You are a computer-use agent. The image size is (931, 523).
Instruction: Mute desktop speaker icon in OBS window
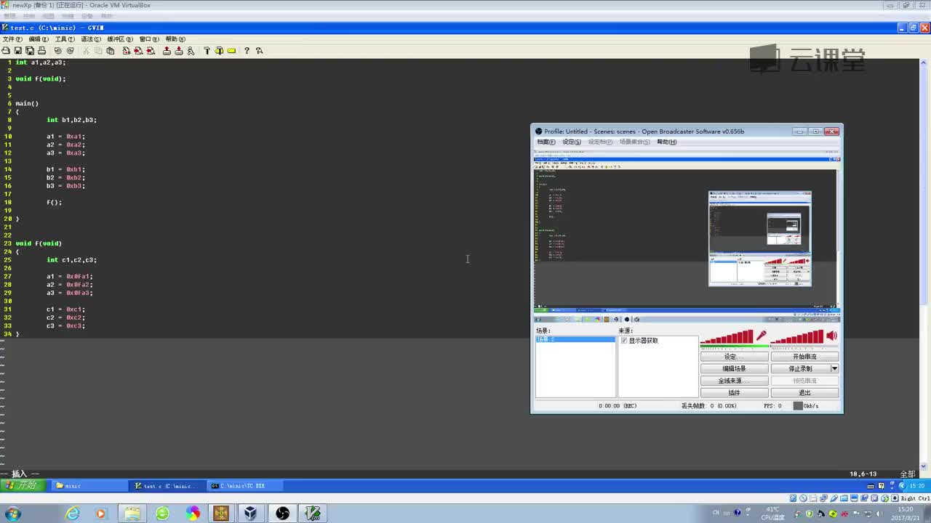(832, 335)
